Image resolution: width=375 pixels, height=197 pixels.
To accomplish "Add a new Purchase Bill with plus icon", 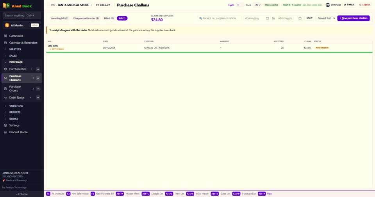I will click(38, 69).
